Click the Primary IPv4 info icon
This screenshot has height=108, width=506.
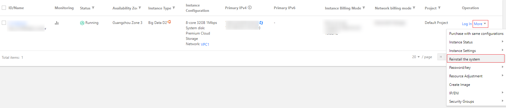tap(250, 8)
